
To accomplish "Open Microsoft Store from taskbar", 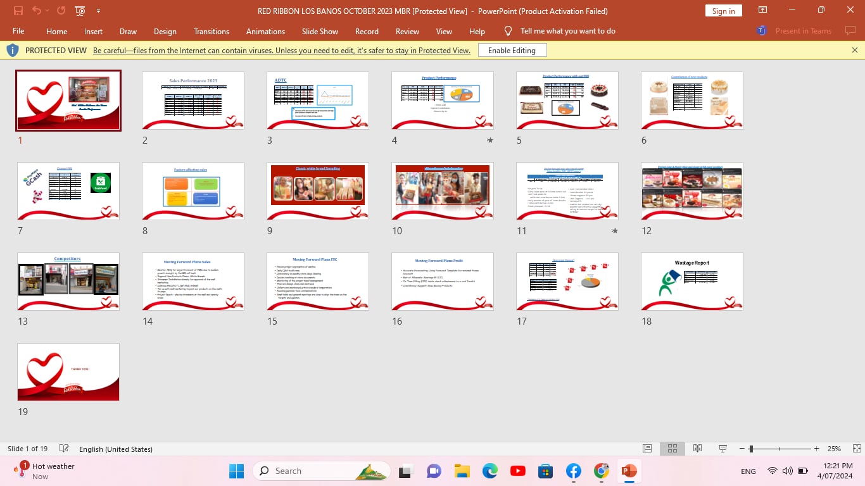I will point(545,471).
